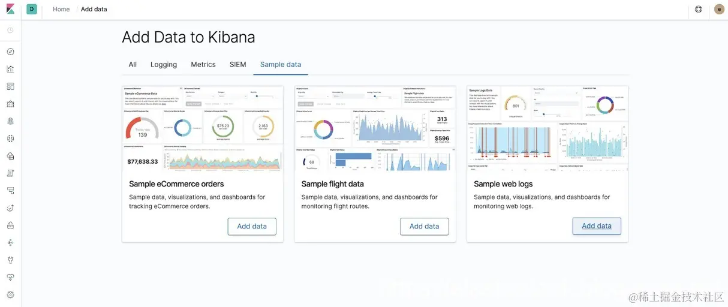This screenshot has width=728, height=307.
Task: Open the help menu icon in header
Action: [699, 9]
